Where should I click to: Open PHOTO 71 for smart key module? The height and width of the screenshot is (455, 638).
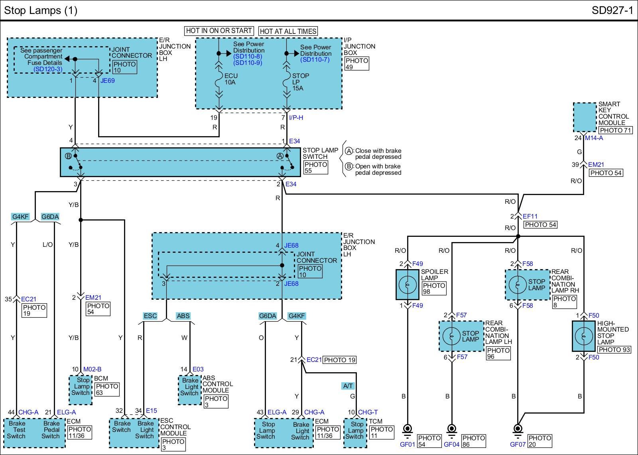(x=615, y=130)
